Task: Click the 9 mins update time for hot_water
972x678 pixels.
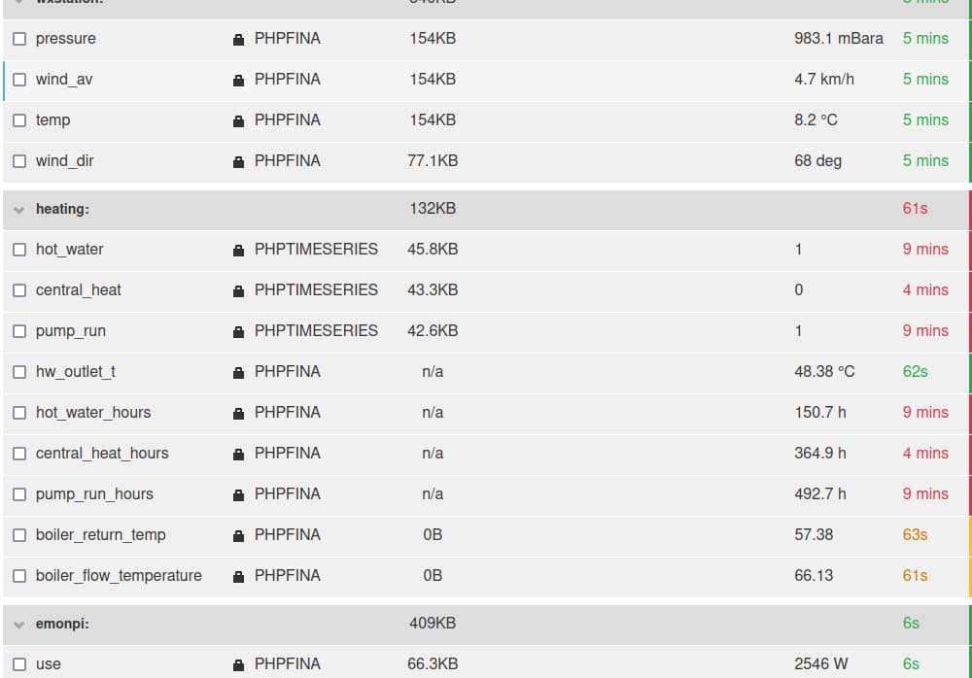Action: click(x=925, y=249)
